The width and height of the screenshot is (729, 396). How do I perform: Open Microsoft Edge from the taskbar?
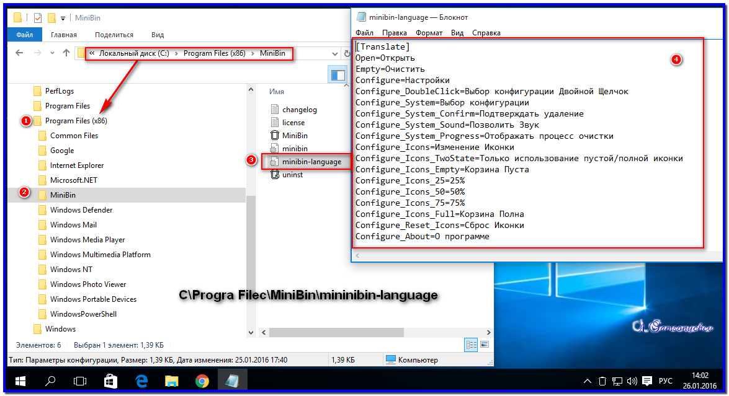tap(141, 381)
